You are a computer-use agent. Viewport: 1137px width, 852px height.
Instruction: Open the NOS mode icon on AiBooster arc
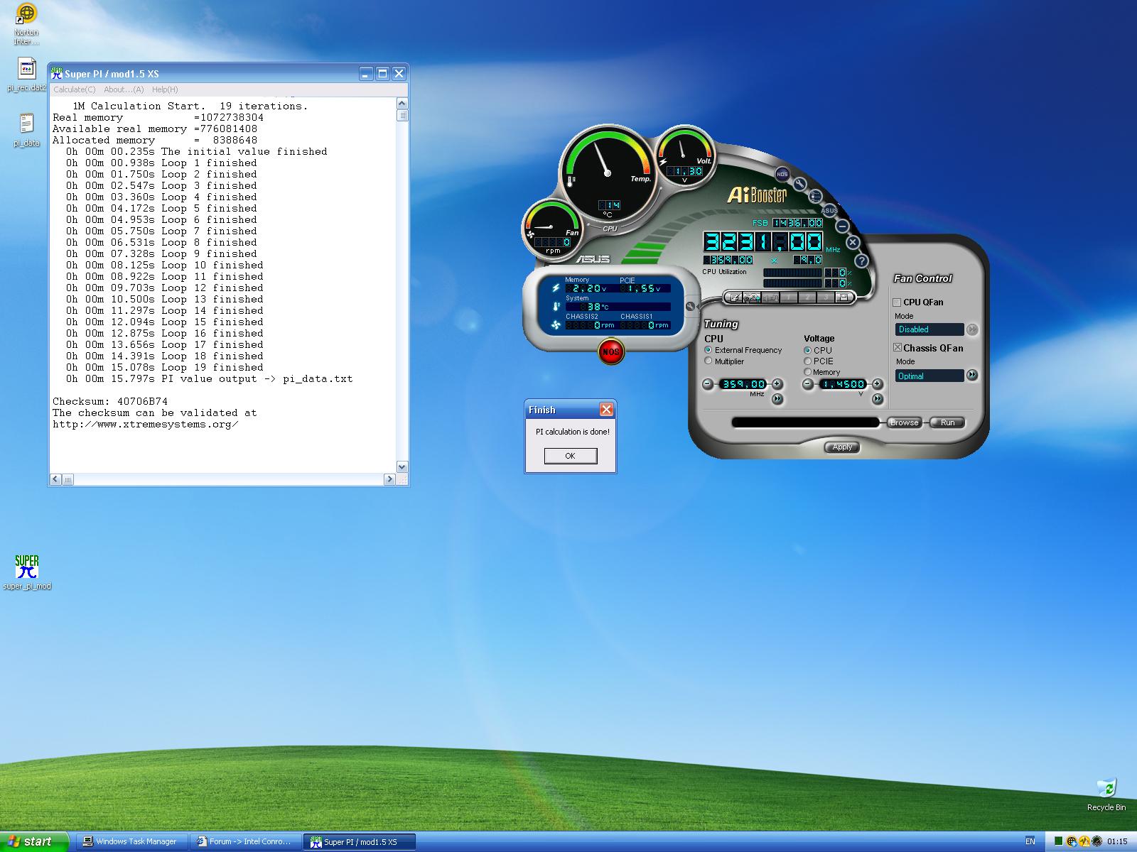click(x=782, y=174)
